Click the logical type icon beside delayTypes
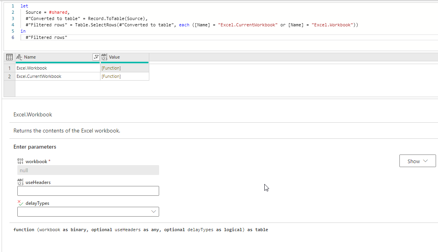This screenshot has height=252, width=438. tap(20, 203)
